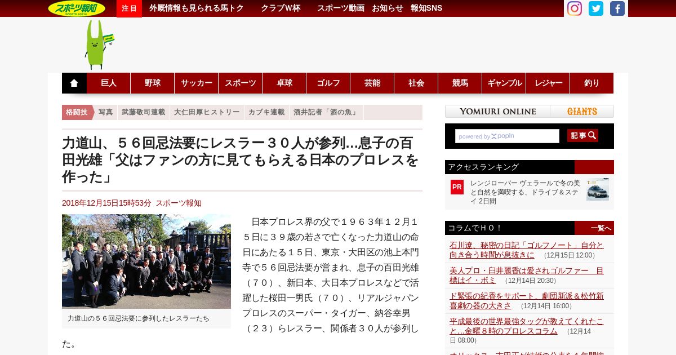Open the 社会 navigation tab
This screenshot has height=355, width=676.
[x=416, y=83]
